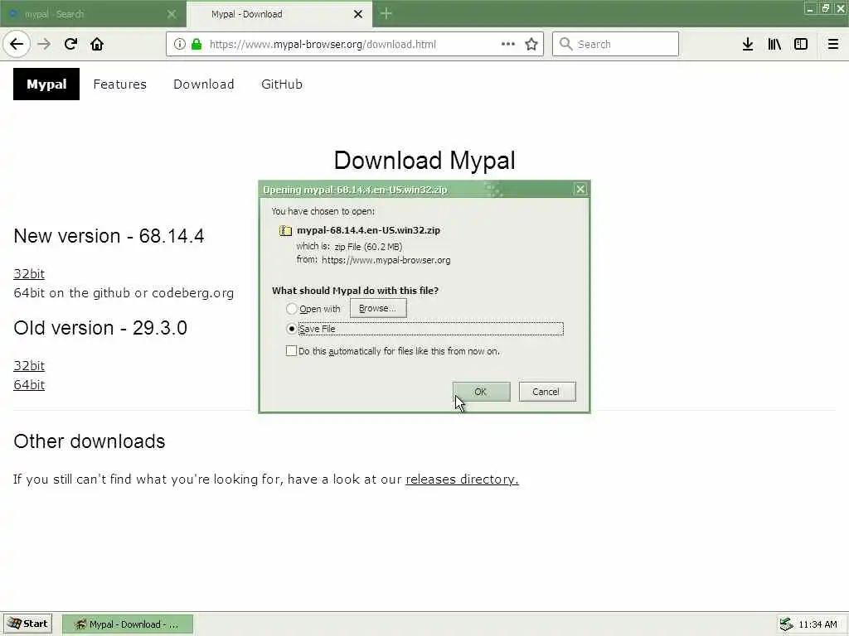The height and width of the screenshot is (636, 849).
Task: Show site information icon in address bar
Action: [x=180, y=44]
